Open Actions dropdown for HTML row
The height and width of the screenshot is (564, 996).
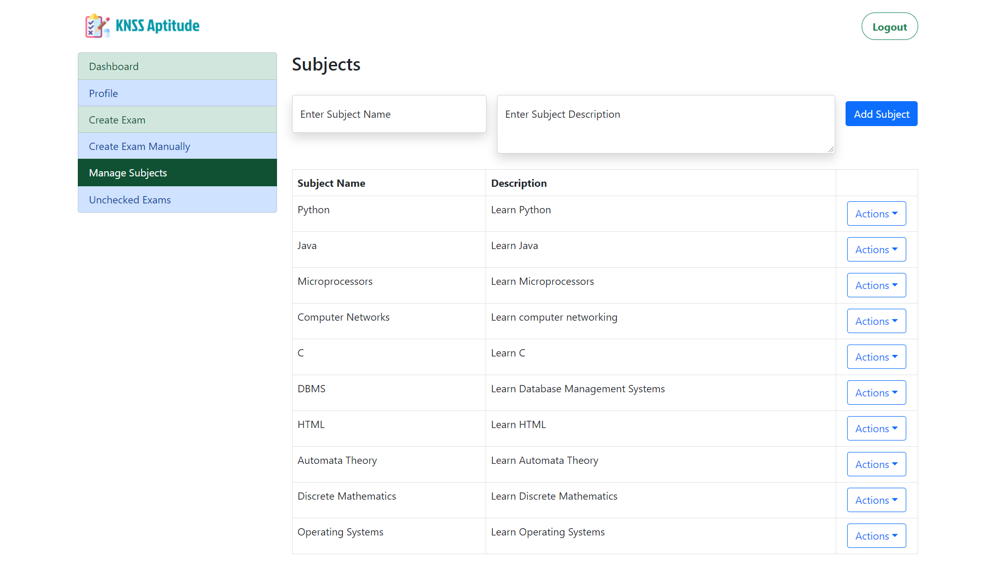pos(876,429)
